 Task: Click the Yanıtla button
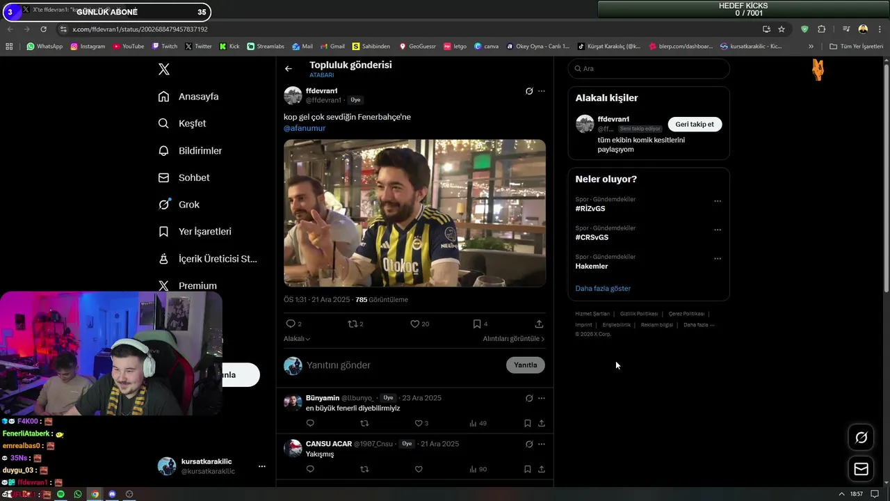(x=526, y=365)
